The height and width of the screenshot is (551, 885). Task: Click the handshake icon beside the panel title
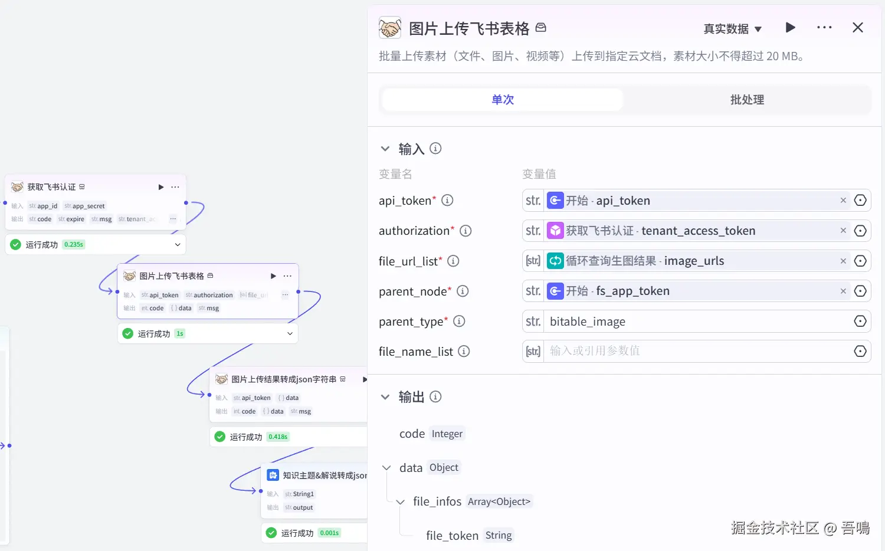click(x=390, y=28)
